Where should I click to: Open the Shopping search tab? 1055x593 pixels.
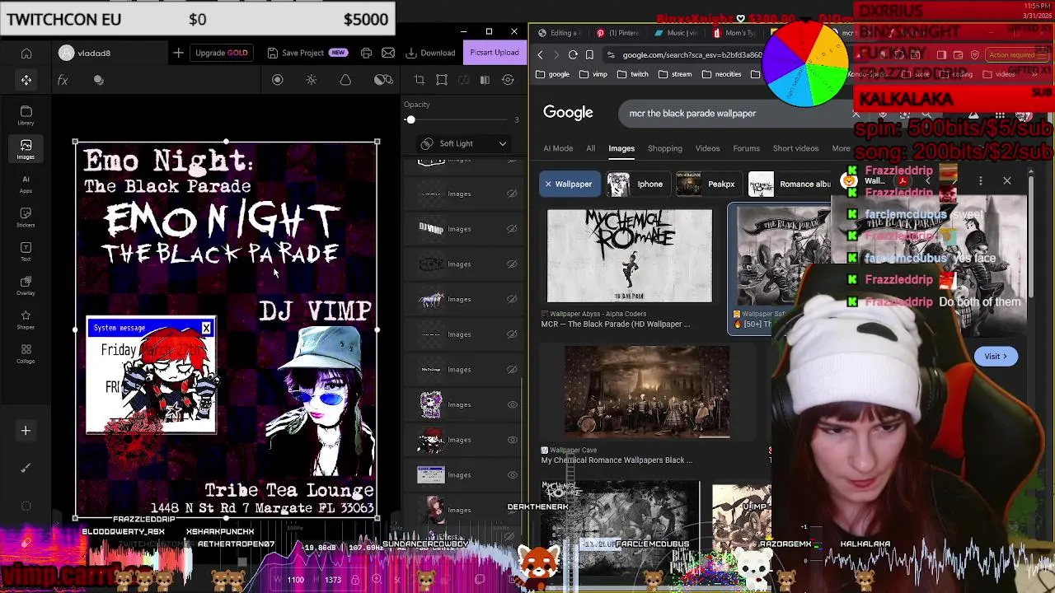click(664, 148)
